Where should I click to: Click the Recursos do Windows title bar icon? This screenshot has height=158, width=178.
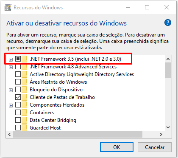(8, 7)
